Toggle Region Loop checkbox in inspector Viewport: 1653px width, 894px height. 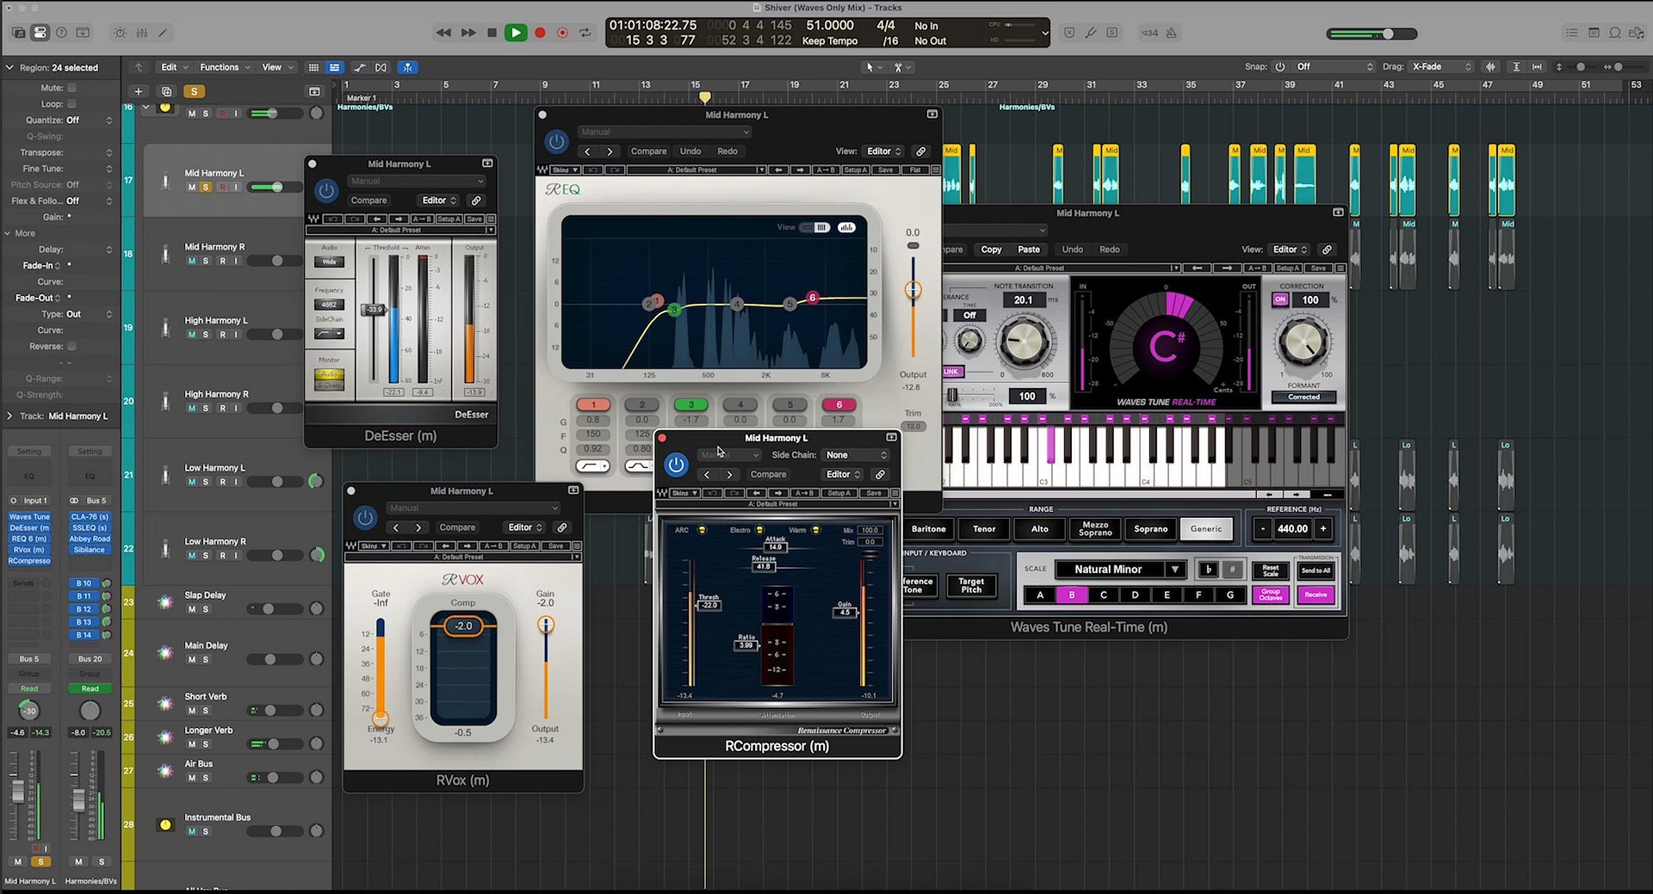pos(71,103)
